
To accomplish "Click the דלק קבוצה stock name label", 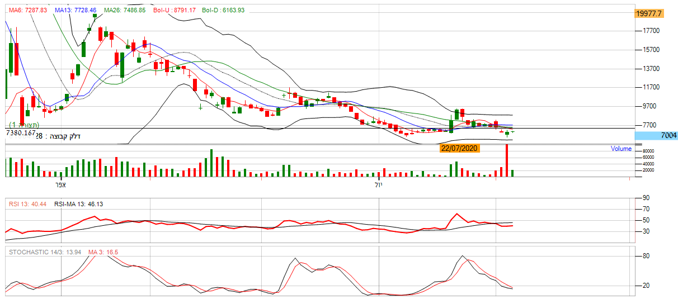I will (65, 136).
